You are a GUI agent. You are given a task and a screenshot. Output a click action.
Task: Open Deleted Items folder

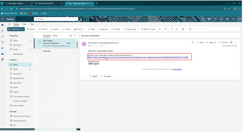tap(18, 78)
